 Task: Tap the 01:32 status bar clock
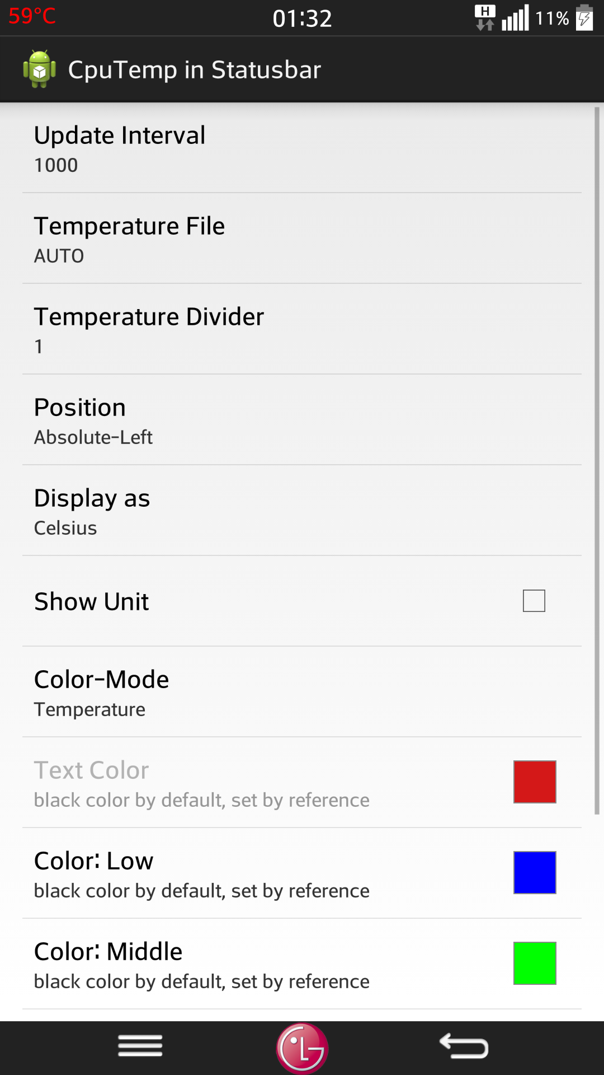coord(302,18)
